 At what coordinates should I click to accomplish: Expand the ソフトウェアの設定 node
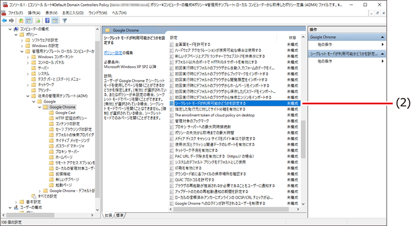point(22,40)
